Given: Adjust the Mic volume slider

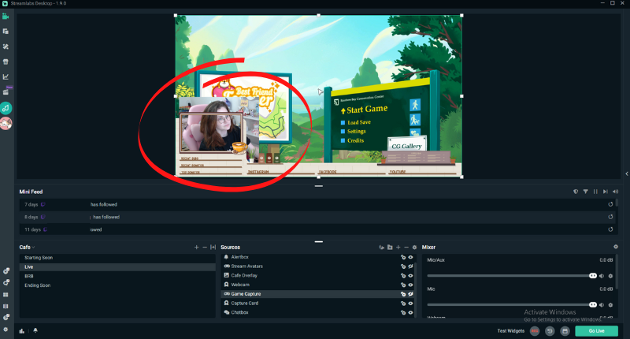Looking at the screenshot, I should pyautogui.click(x=512, y=305).
